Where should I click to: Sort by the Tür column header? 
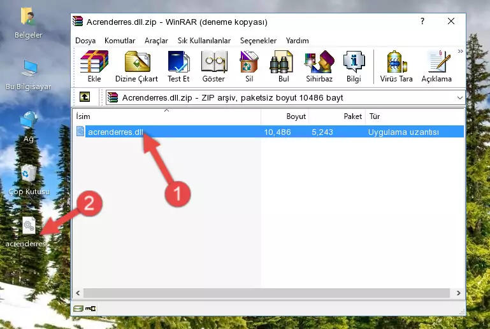pyautogui.click(x=414, y=116)
